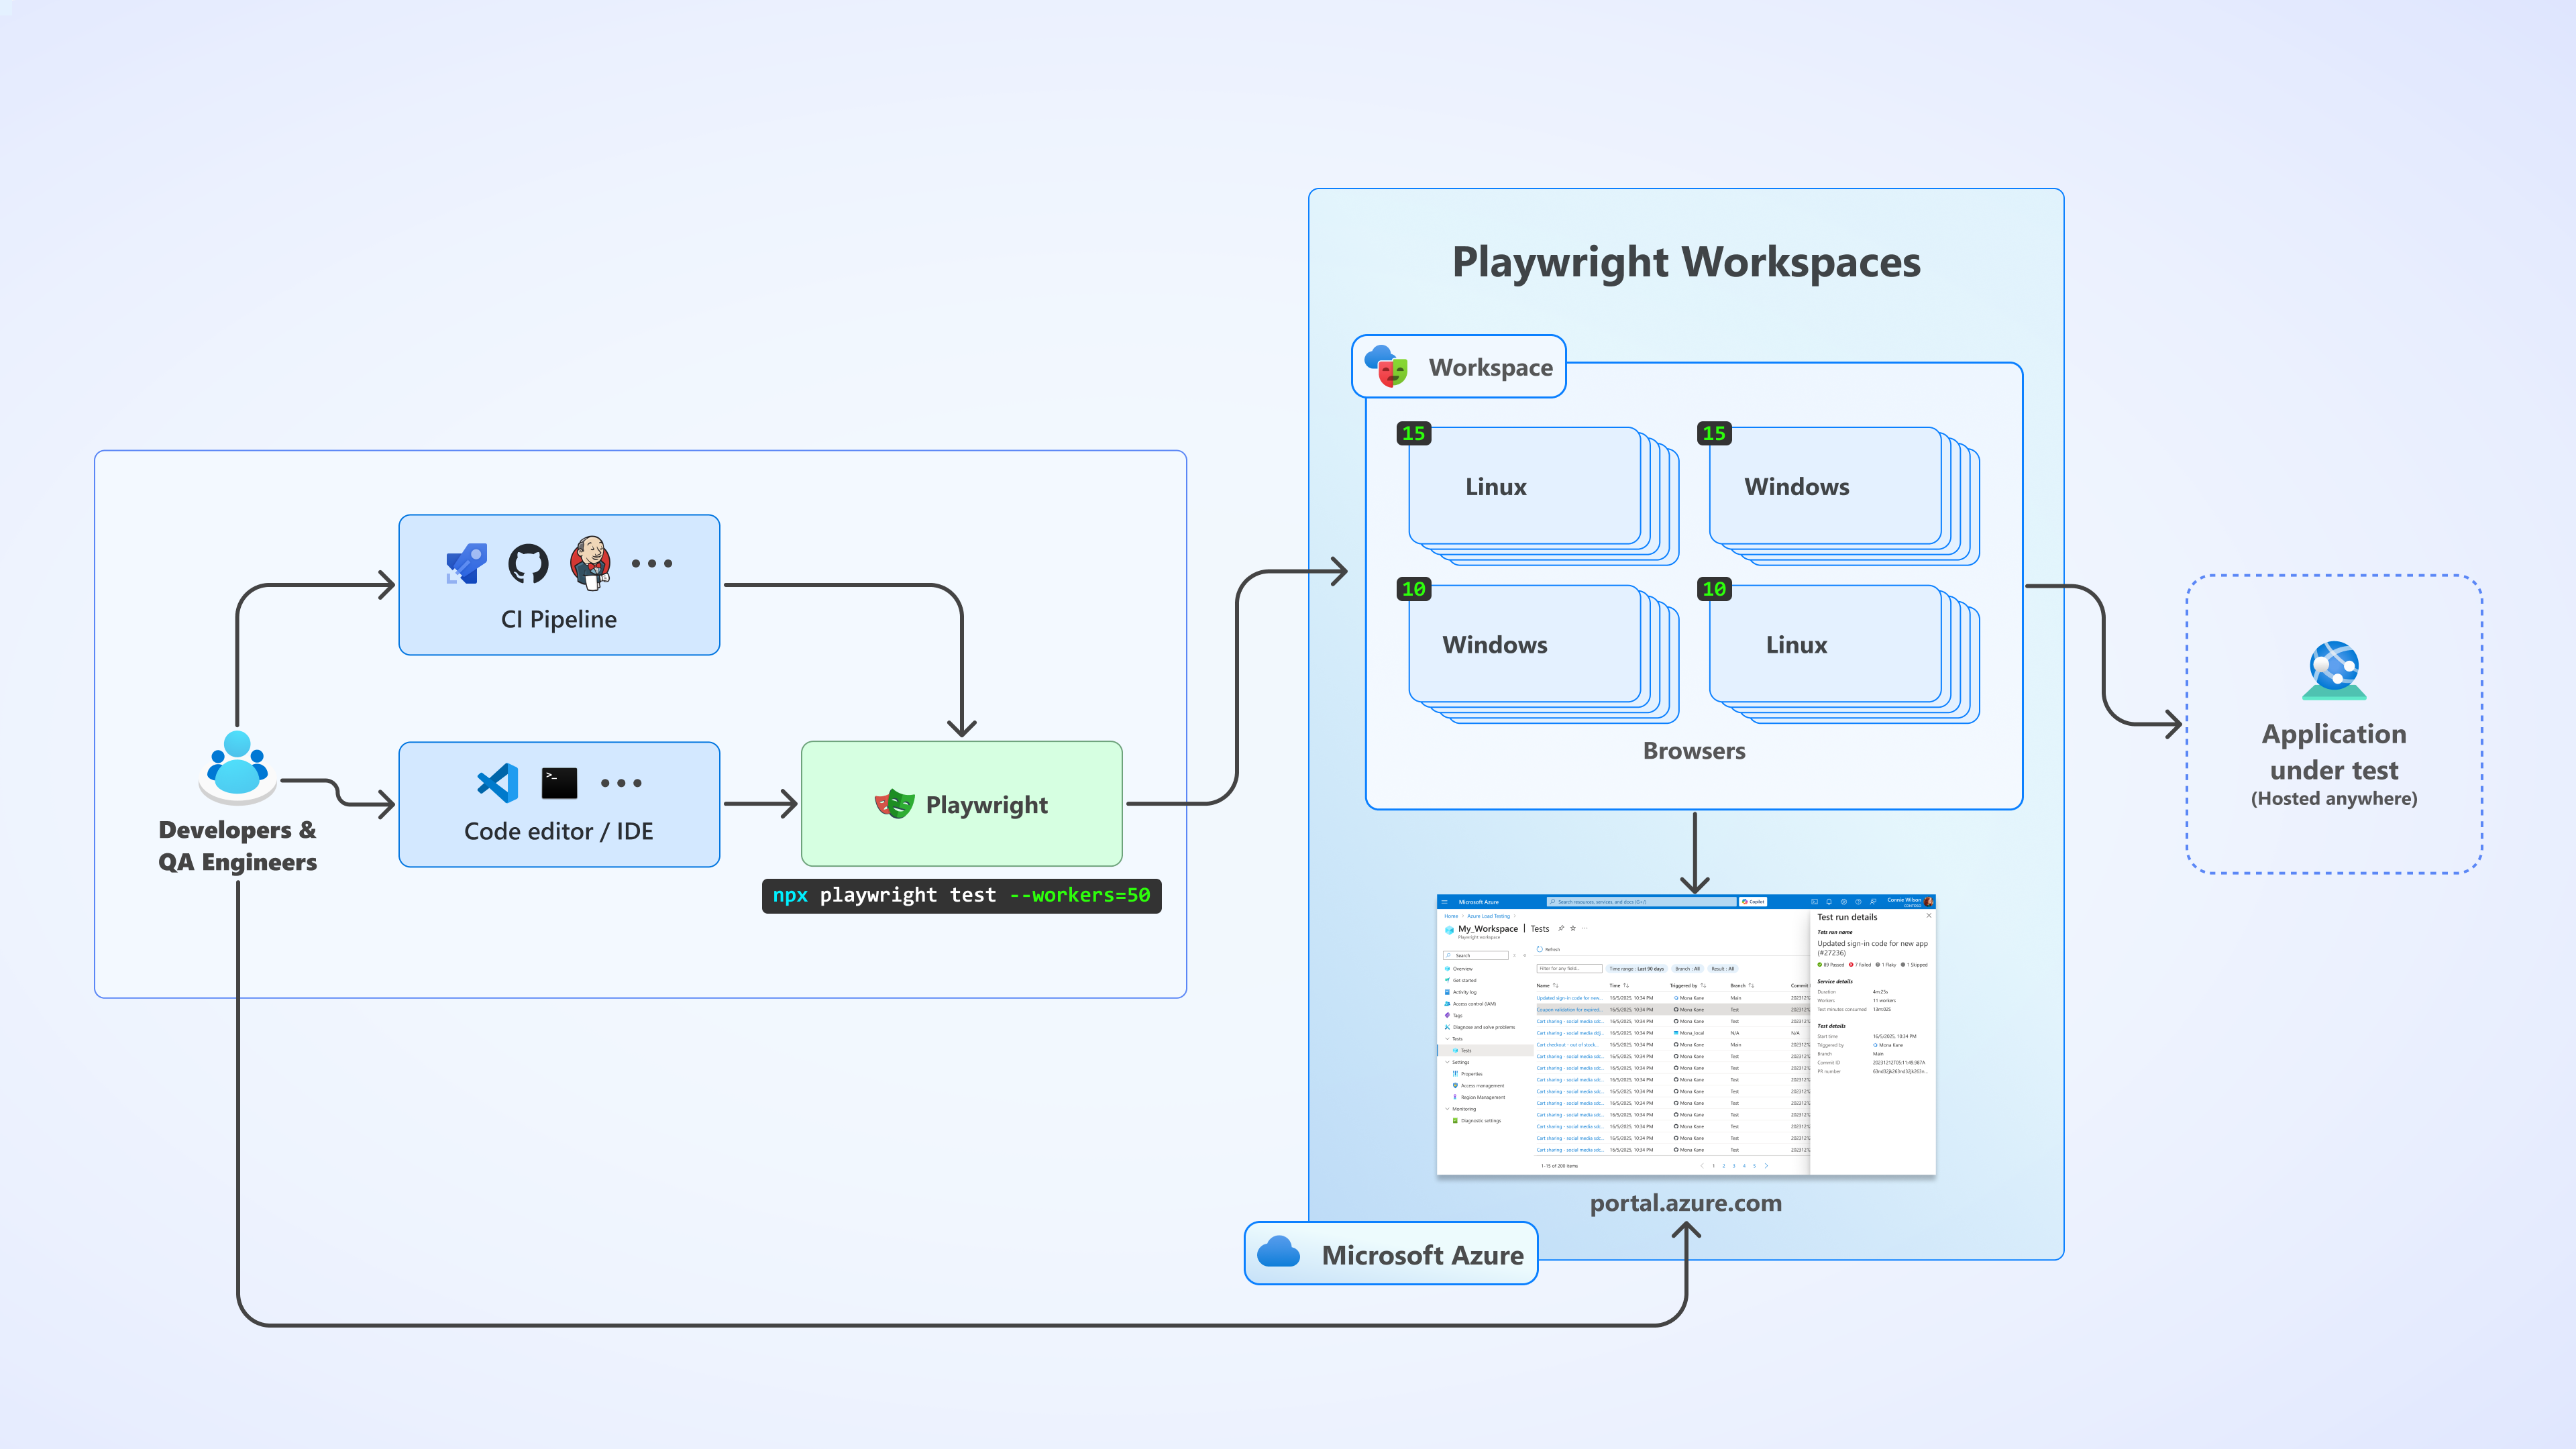Open the Time range Last 90 days filter

click(1637, 969)
